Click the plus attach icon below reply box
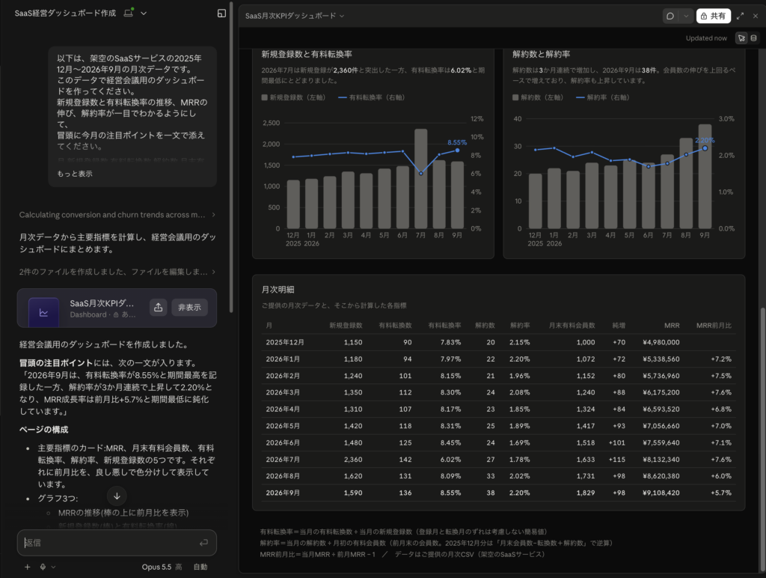 (28, 567)
